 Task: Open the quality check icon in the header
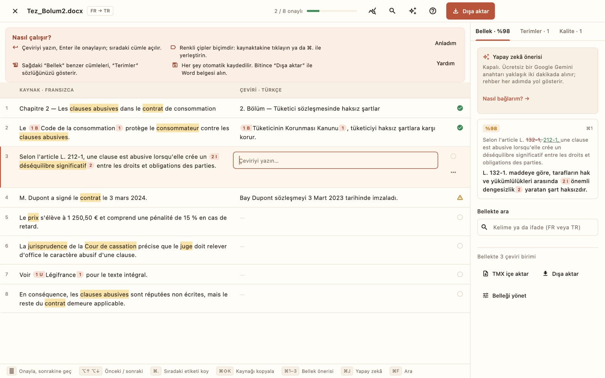point(372,11)
